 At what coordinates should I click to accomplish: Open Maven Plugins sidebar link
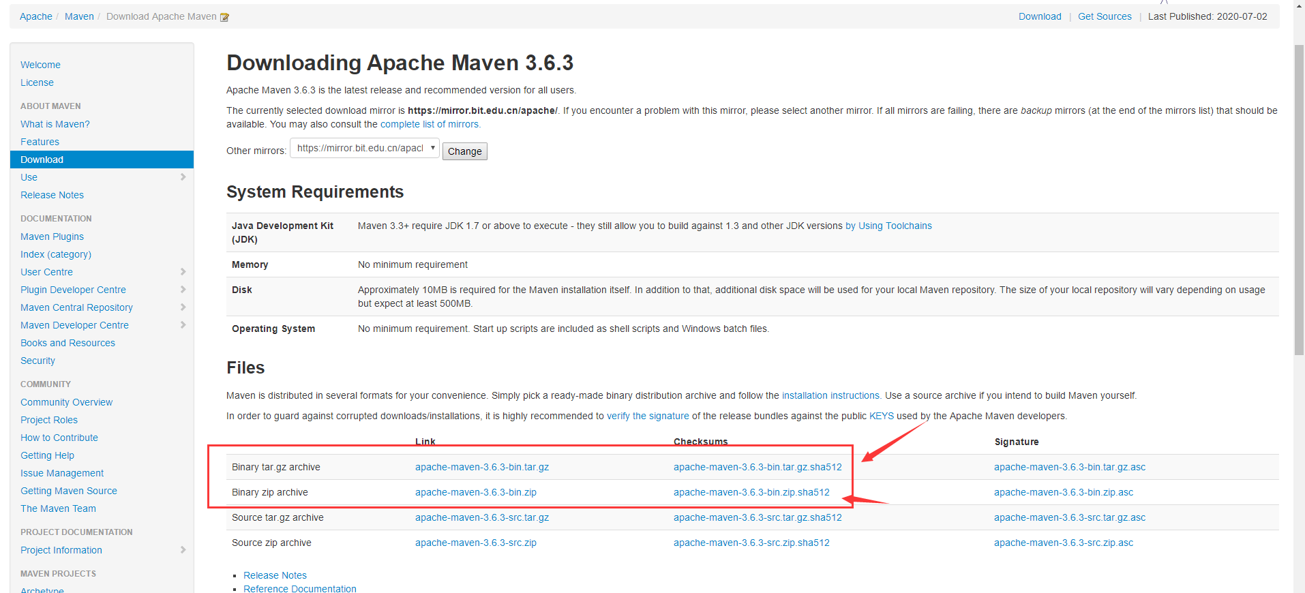point(52,237)
